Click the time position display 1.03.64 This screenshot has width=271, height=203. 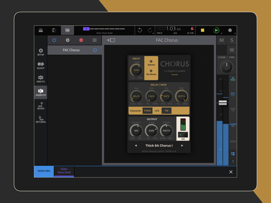coord(169,28)
